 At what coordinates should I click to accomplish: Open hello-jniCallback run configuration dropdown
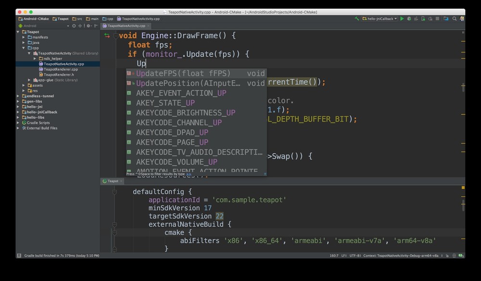click(x=380, y=19)
